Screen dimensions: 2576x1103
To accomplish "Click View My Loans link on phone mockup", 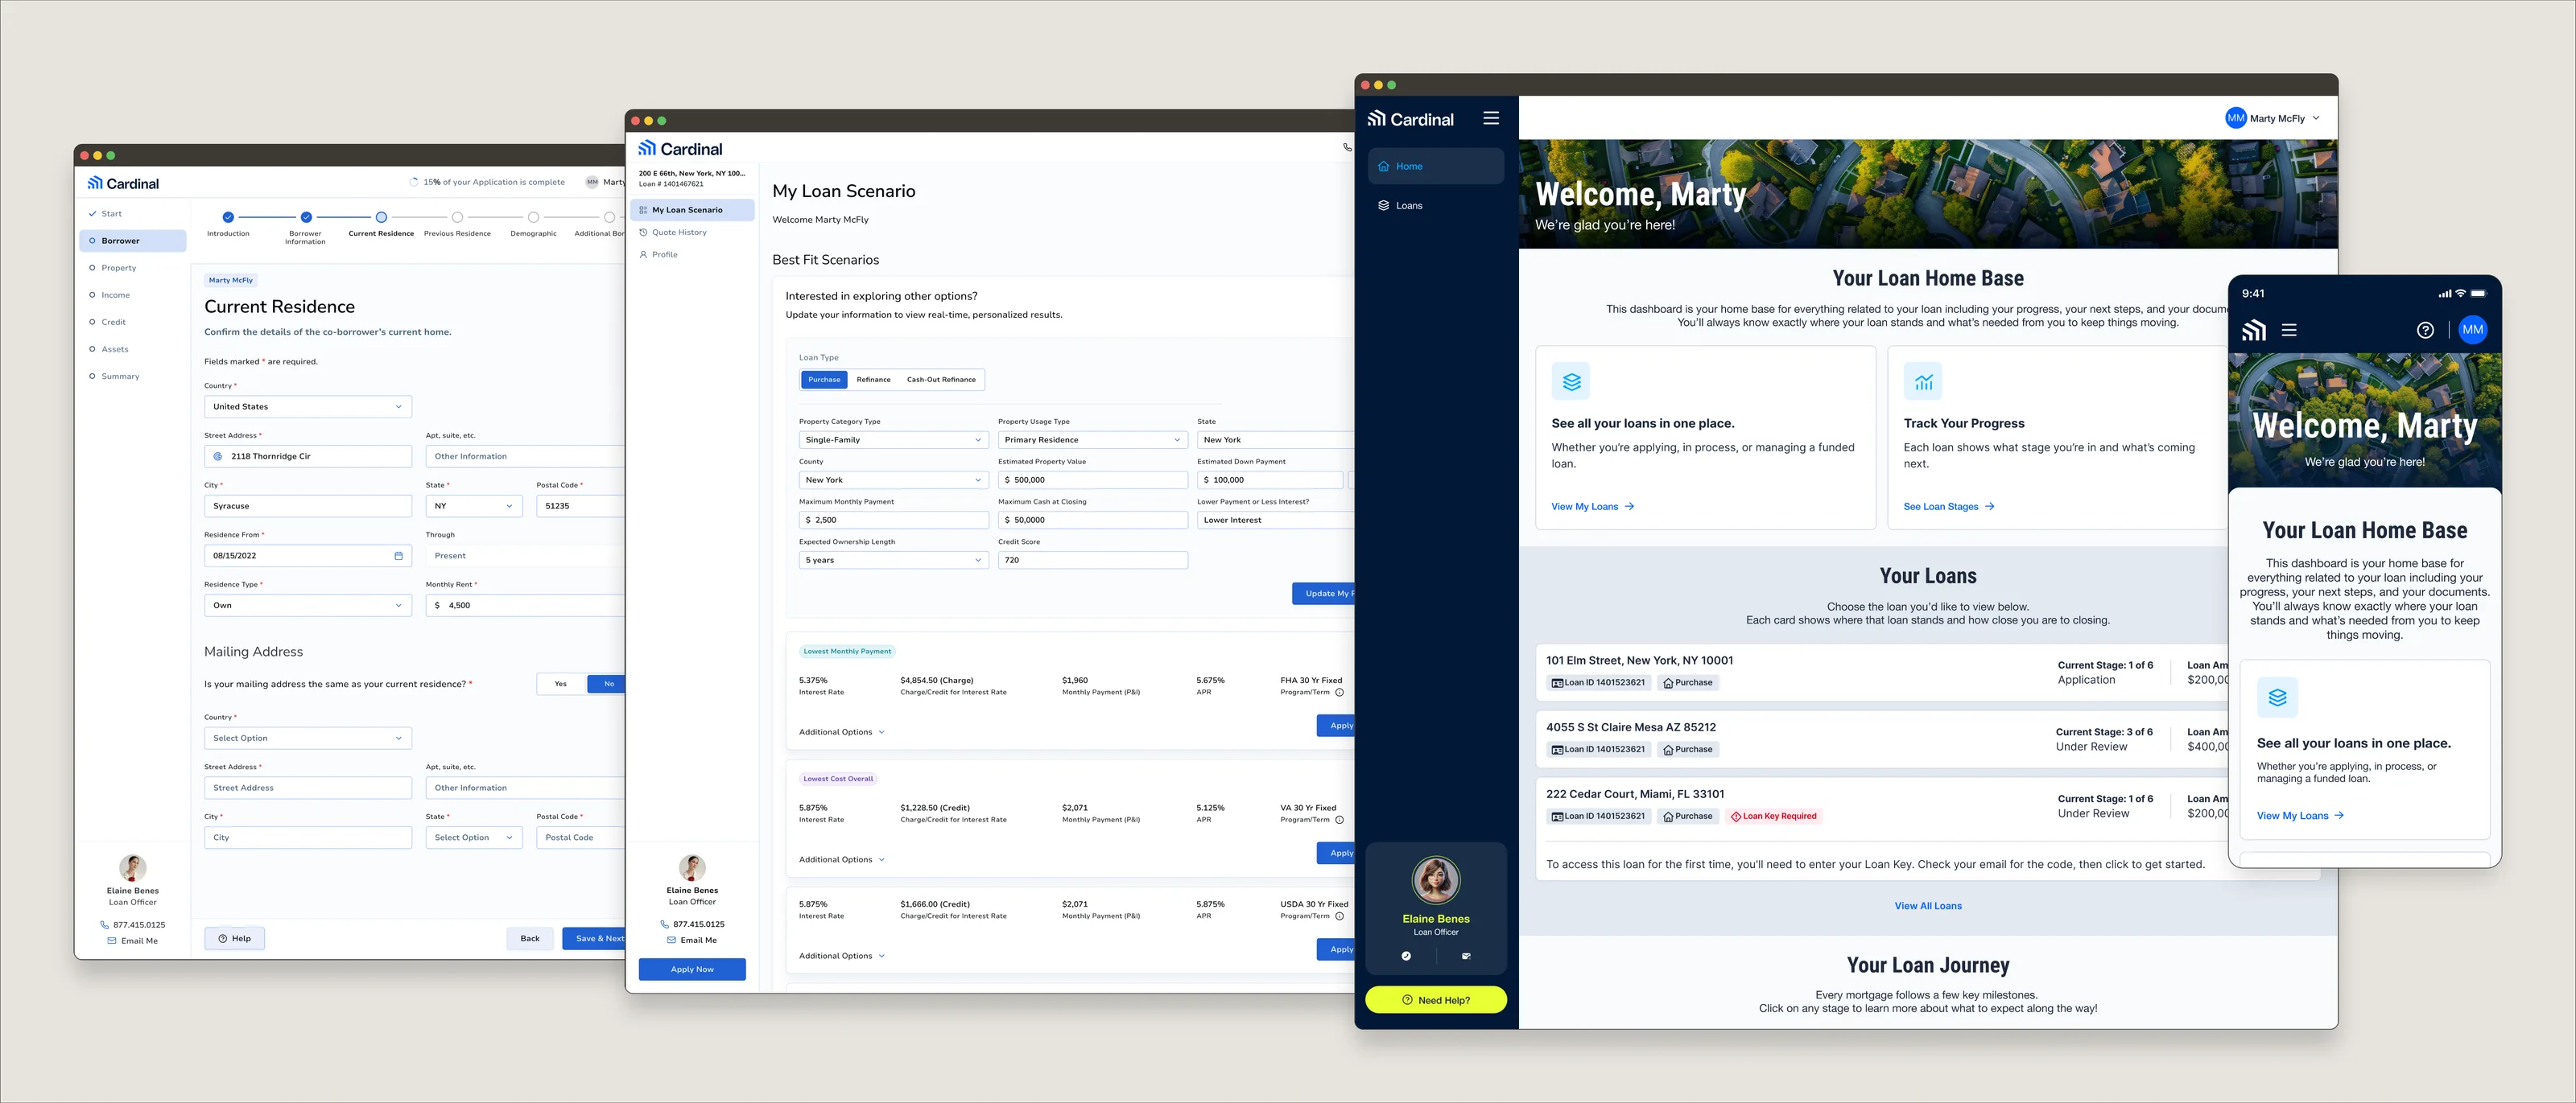I will pyautogui.click(x=2300, y=817).
